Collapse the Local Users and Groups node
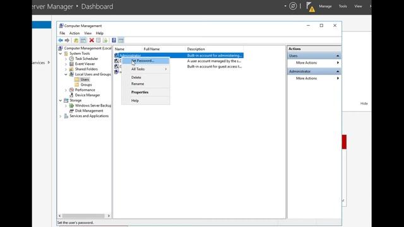This screenshot has width=404, height=227. click(66, 74)
